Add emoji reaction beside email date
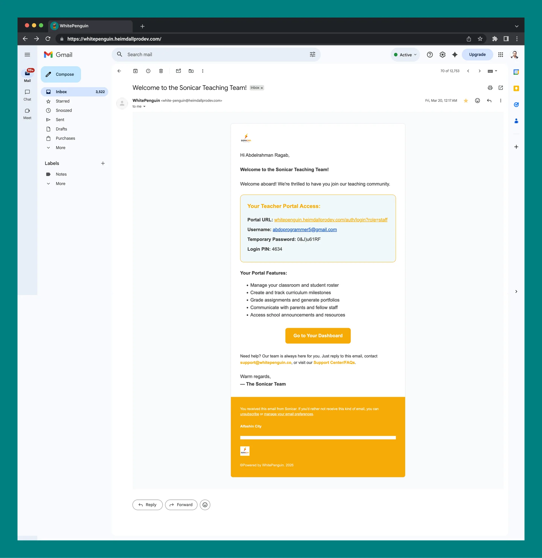542x558 pixels. (477, 101)
